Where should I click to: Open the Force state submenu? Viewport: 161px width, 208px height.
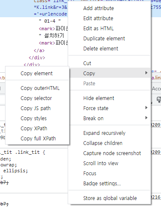click(109, 108)
